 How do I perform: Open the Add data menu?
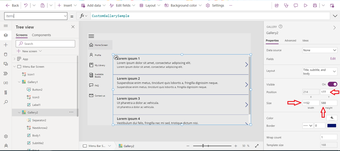click(x=94, y=5)
